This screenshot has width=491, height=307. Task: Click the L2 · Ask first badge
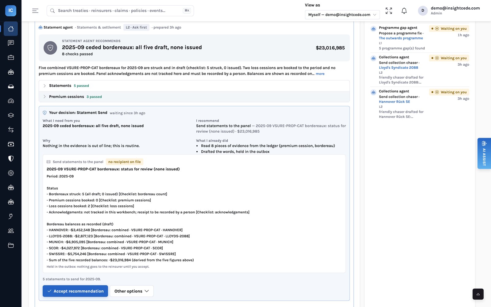136,27
